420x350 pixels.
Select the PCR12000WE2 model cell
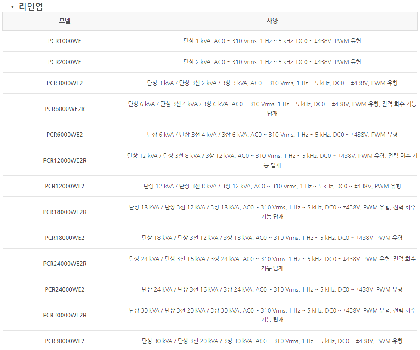65,186
